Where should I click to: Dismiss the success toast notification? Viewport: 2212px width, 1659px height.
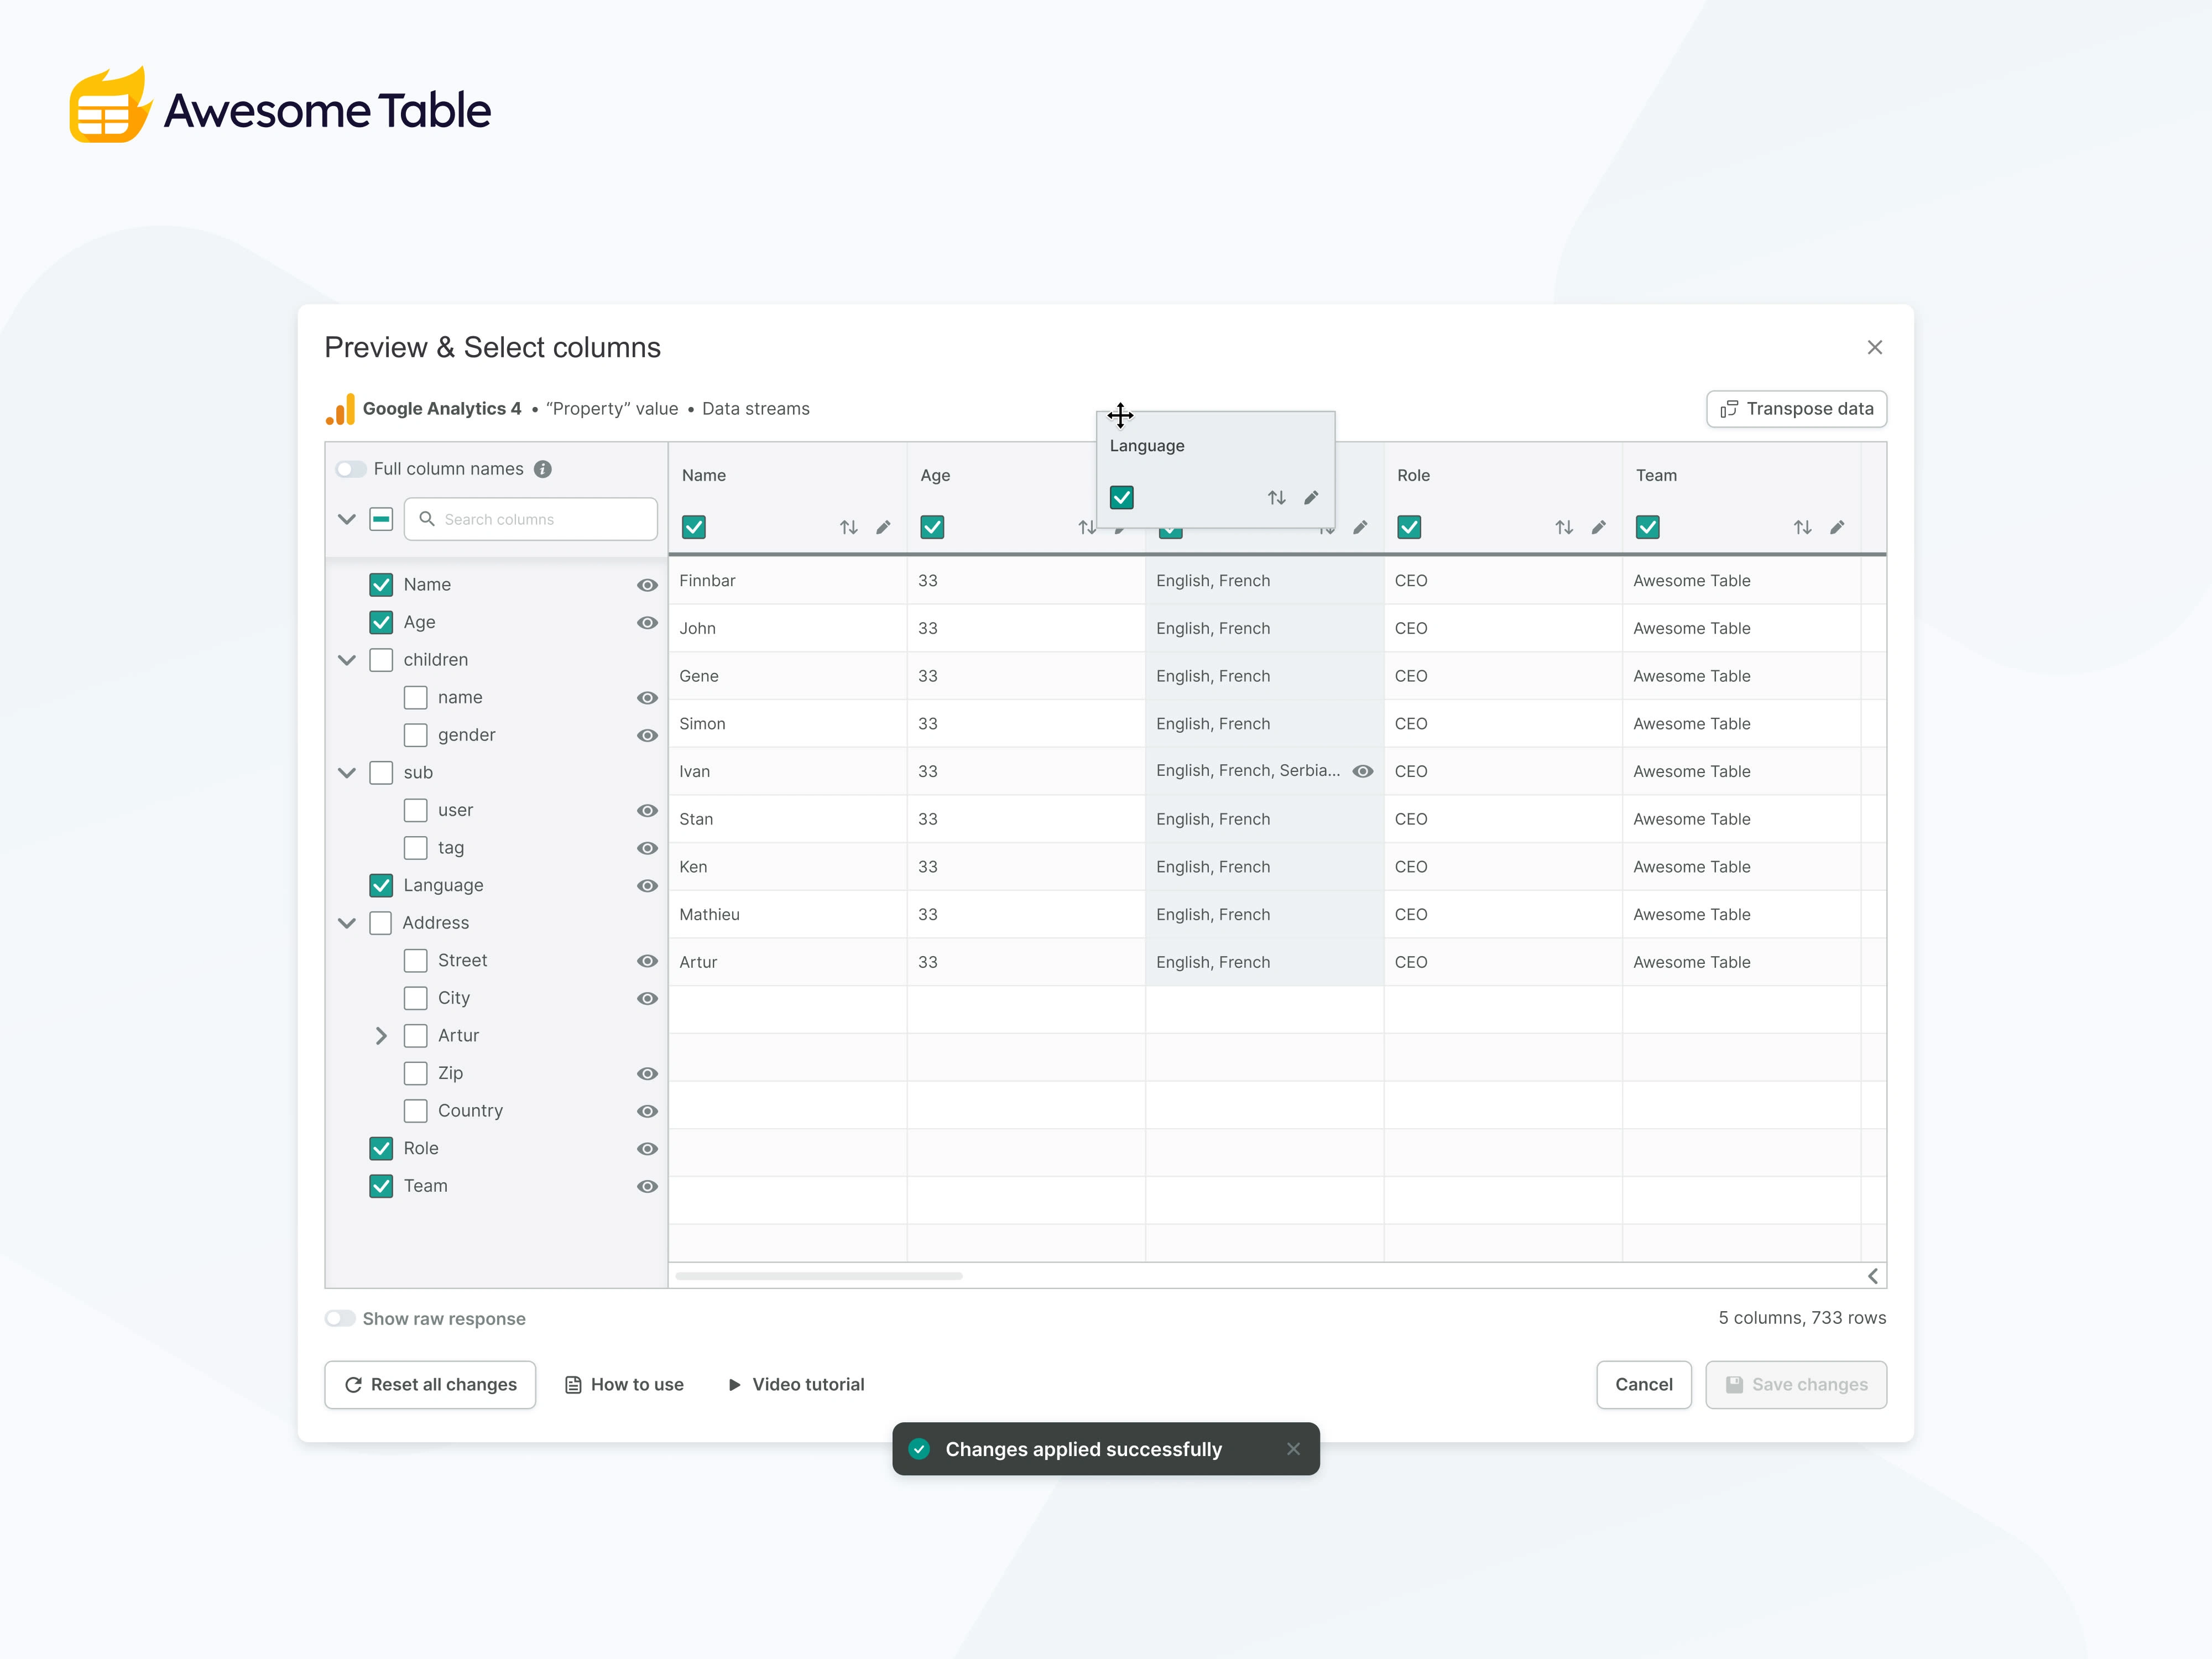coord(1293,1449)
